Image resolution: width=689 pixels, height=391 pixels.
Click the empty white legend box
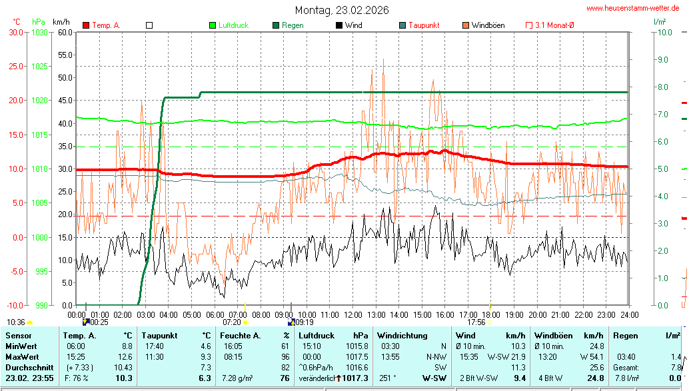point(149,25)
